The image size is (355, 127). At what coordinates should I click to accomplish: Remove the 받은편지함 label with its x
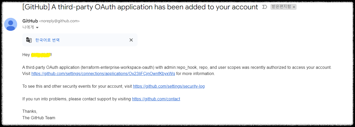coord(294,7)
